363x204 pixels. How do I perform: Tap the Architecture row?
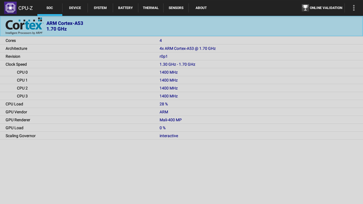181,48
